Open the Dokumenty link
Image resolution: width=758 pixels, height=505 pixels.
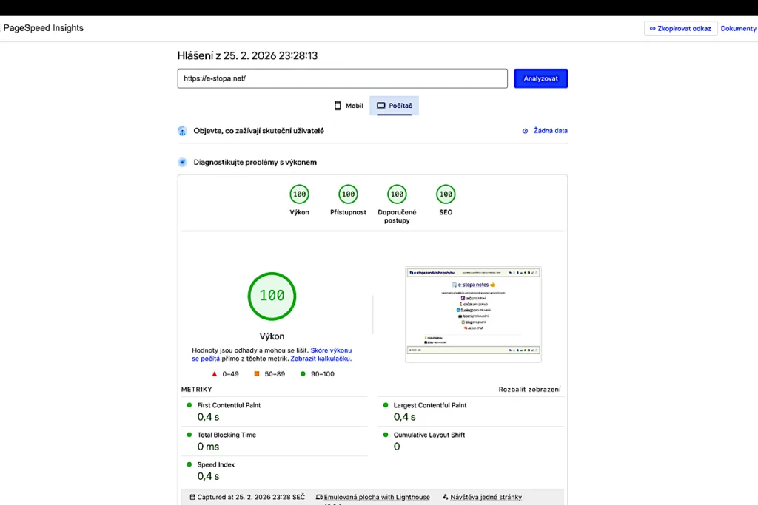(738, 28)
